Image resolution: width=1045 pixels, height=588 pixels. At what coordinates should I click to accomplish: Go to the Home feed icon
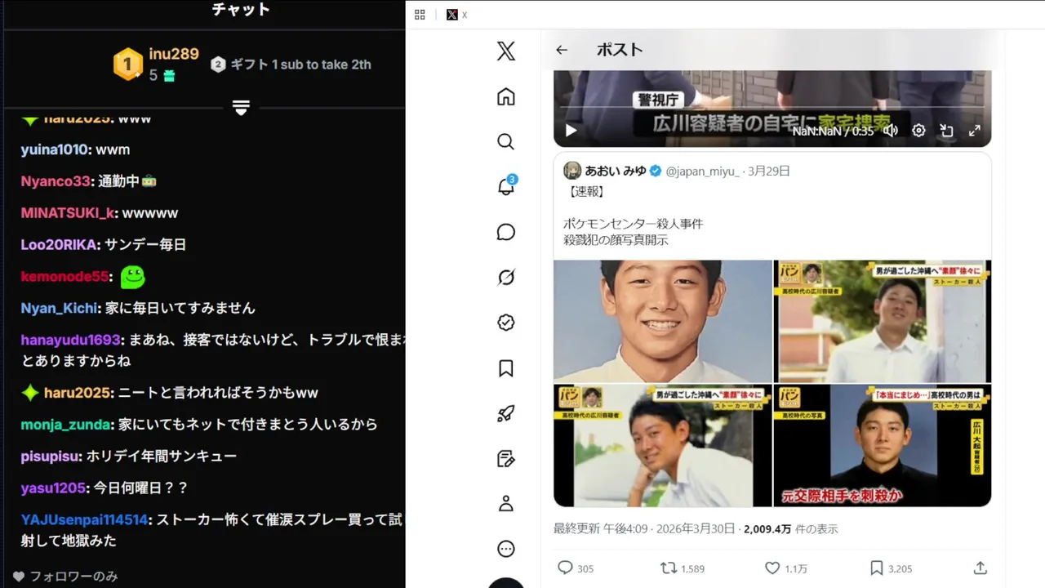click(506, 97)
